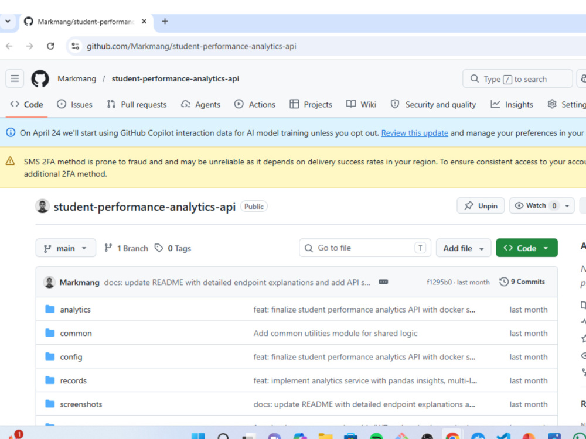Open the records folder

pos(73,381)
